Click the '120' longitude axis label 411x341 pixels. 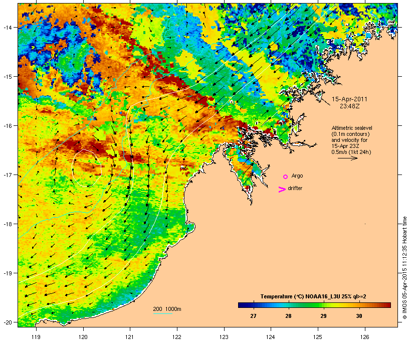tap(83, 337)
